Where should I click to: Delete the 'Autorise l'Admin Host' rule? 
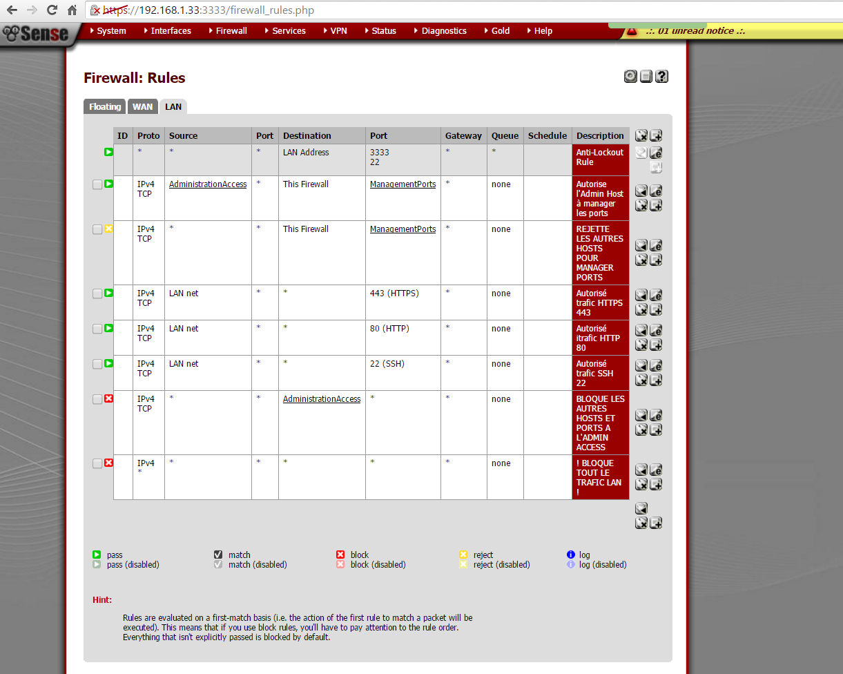[641, 205]
